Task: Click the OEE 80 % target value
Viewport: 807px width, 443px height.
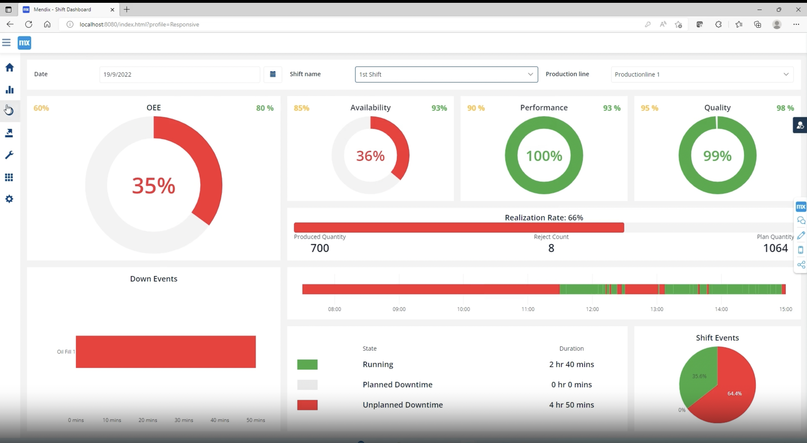Action: pos(265,108)
